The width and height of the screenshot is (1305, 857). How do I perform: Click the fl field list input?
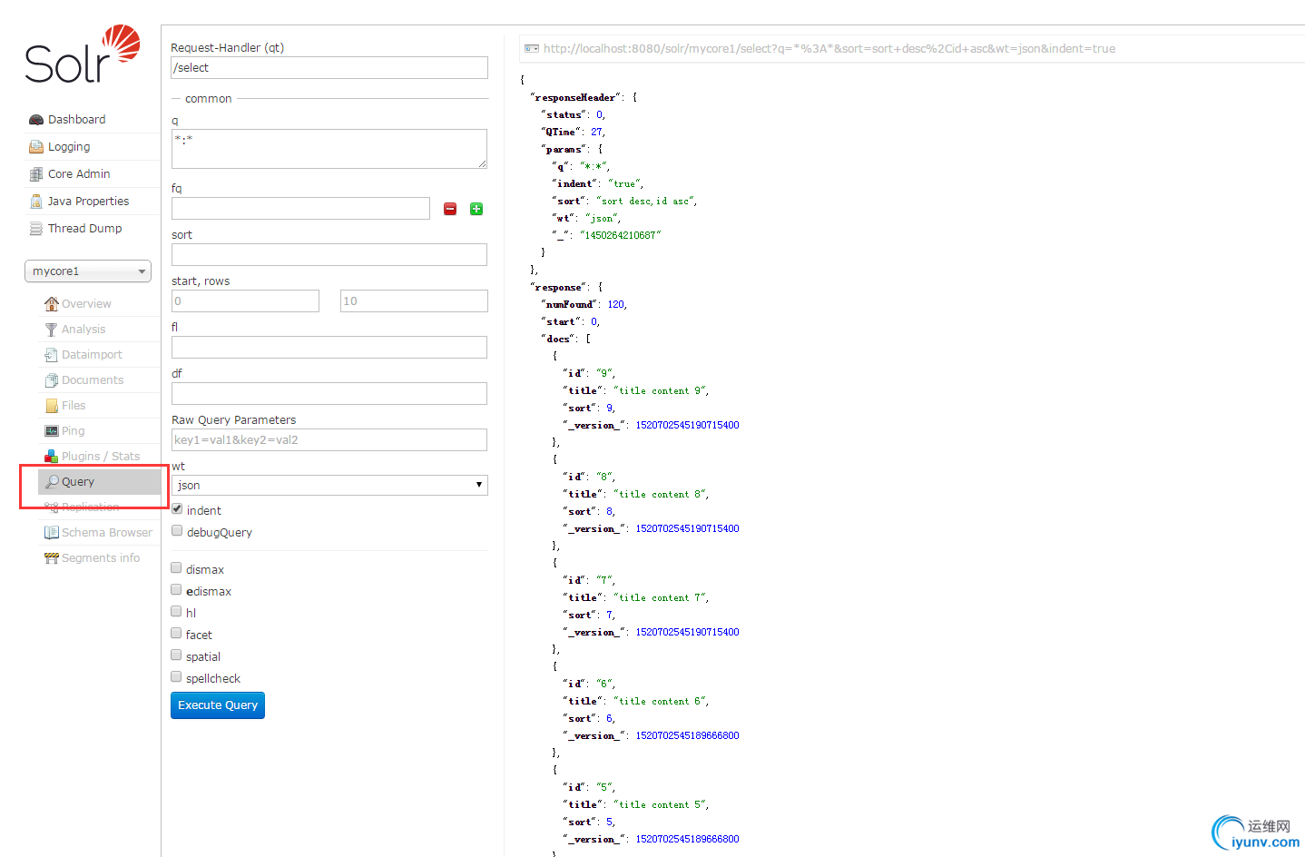click(329, 347)
